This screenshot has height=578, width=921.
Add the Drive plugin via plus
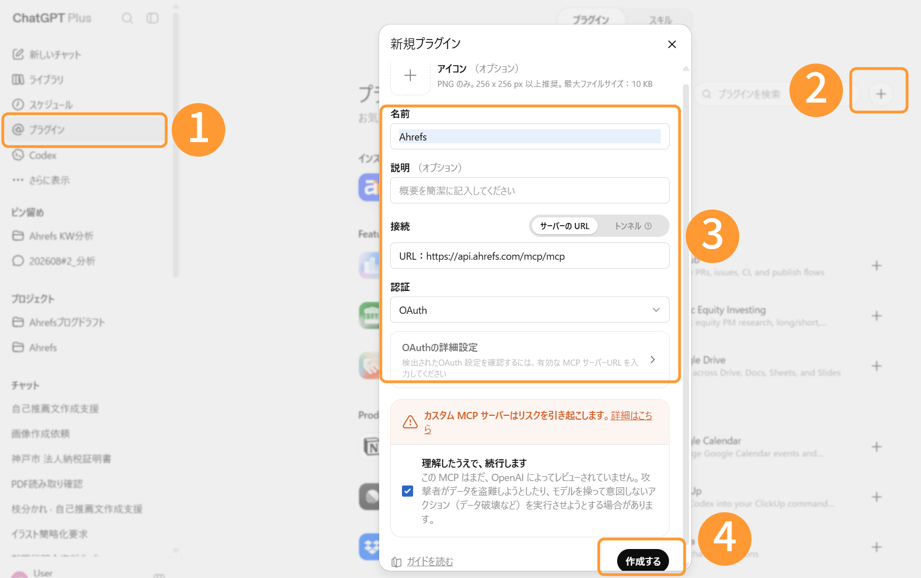click(x=876, y=366)
